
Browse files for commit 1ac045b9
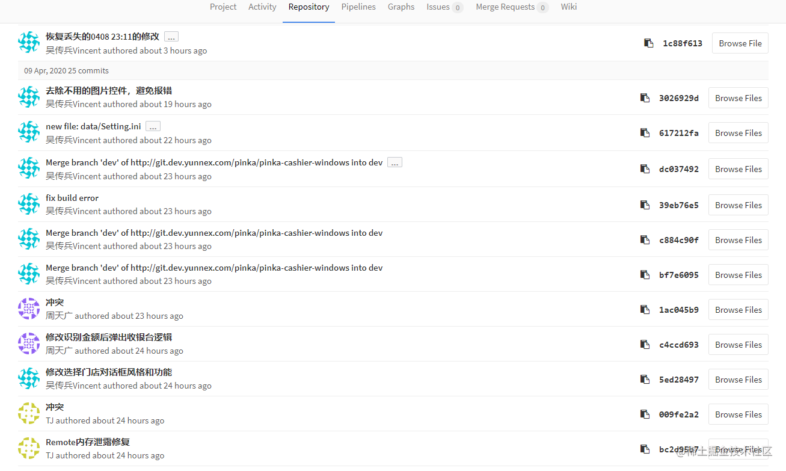pos(738,310)
